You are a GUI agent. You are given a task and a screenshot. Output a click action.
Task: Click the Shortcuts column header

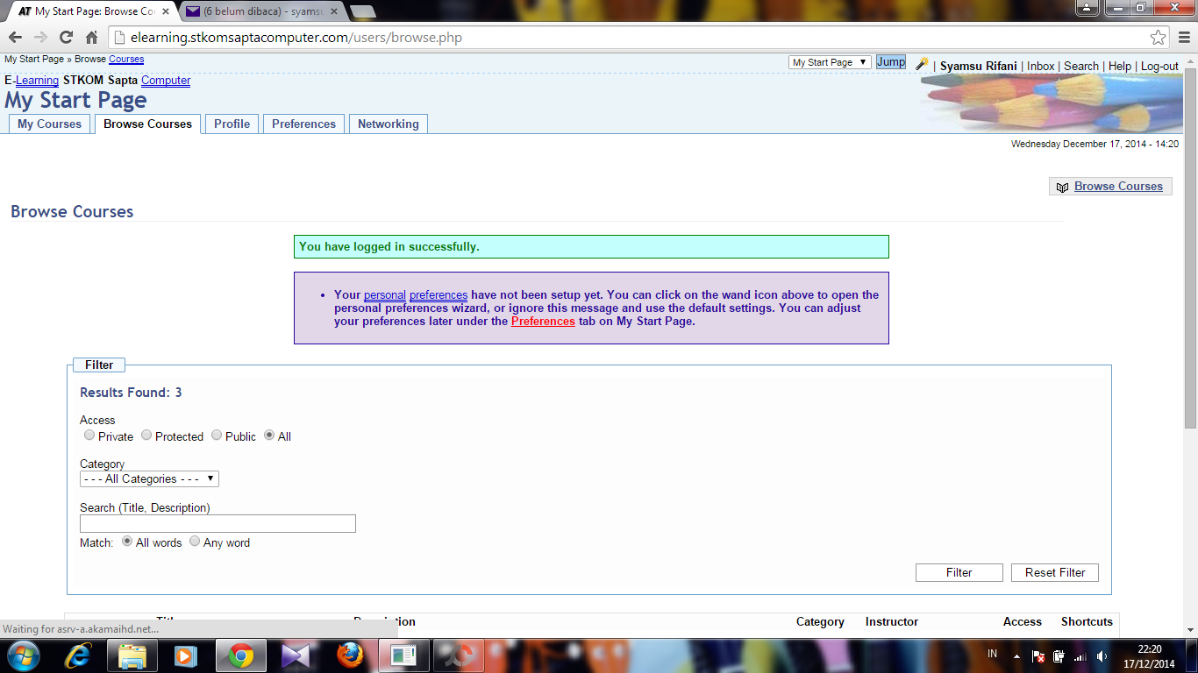click(x=1087, y=621)
